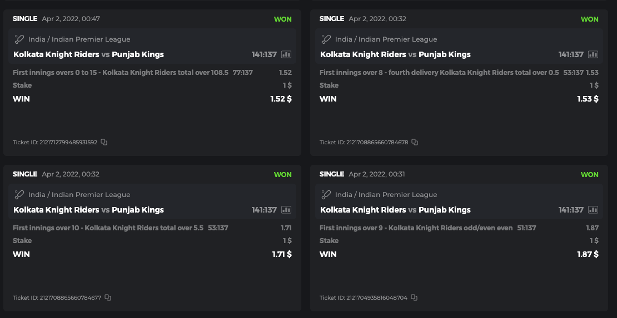Select the 'over 9 odd/even even' bet line
The width and height of the screenshot is (617, 318).
click(x=416, y=228)
